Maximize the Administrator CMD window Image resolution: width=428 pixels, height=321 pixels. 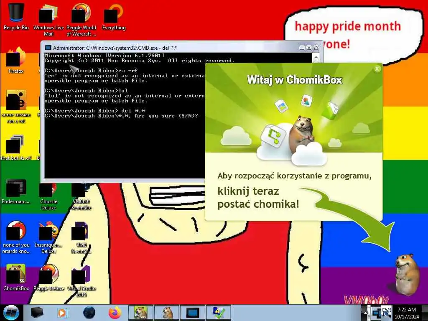coord(309,48)
